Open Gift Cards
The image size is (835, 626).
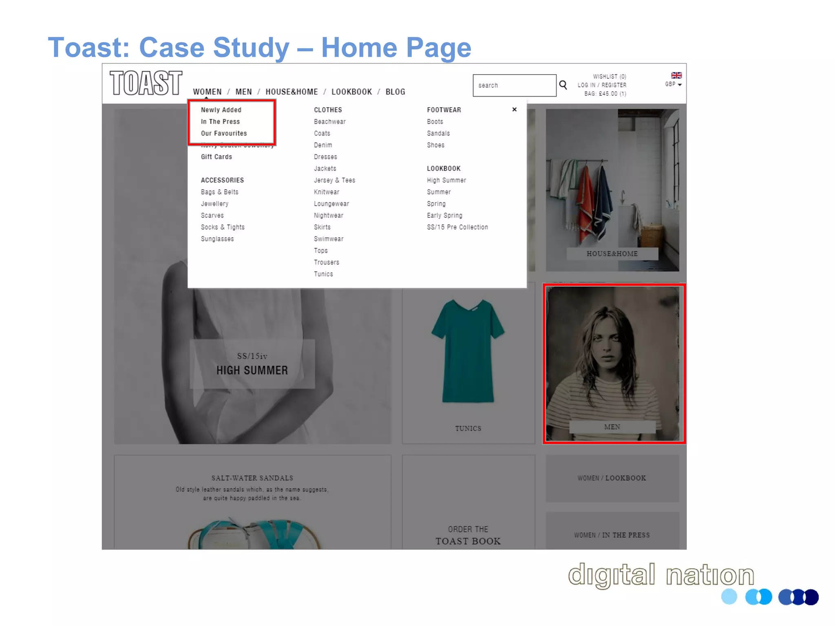click(216, 157)
